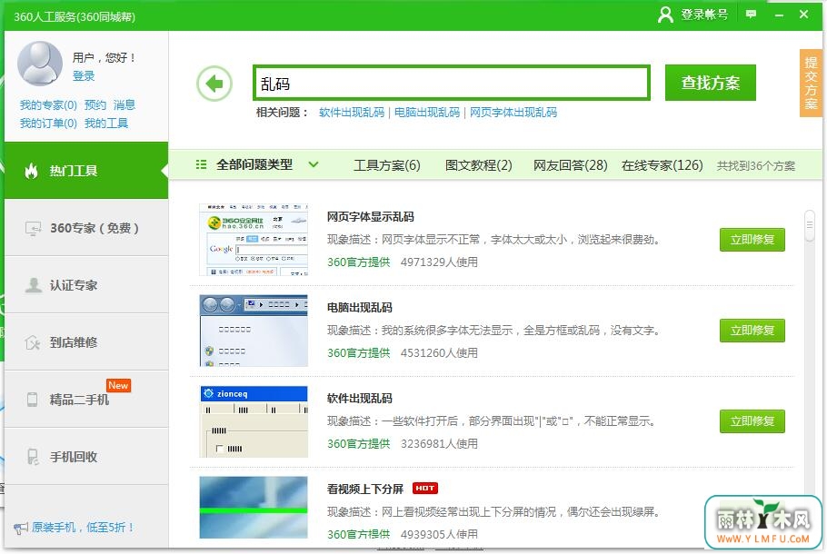Click related question 网页字体出现乱码 link
Viewport: 827px width, 554px height.
[x=513, y=113]
